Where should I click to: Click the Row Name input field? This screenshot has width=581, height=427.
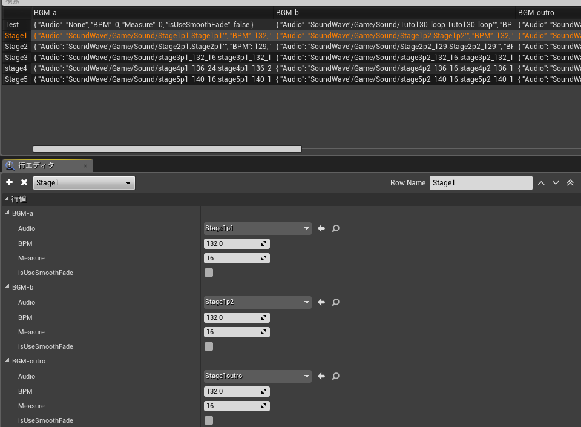pyautogui.click(x=481, y=183)
